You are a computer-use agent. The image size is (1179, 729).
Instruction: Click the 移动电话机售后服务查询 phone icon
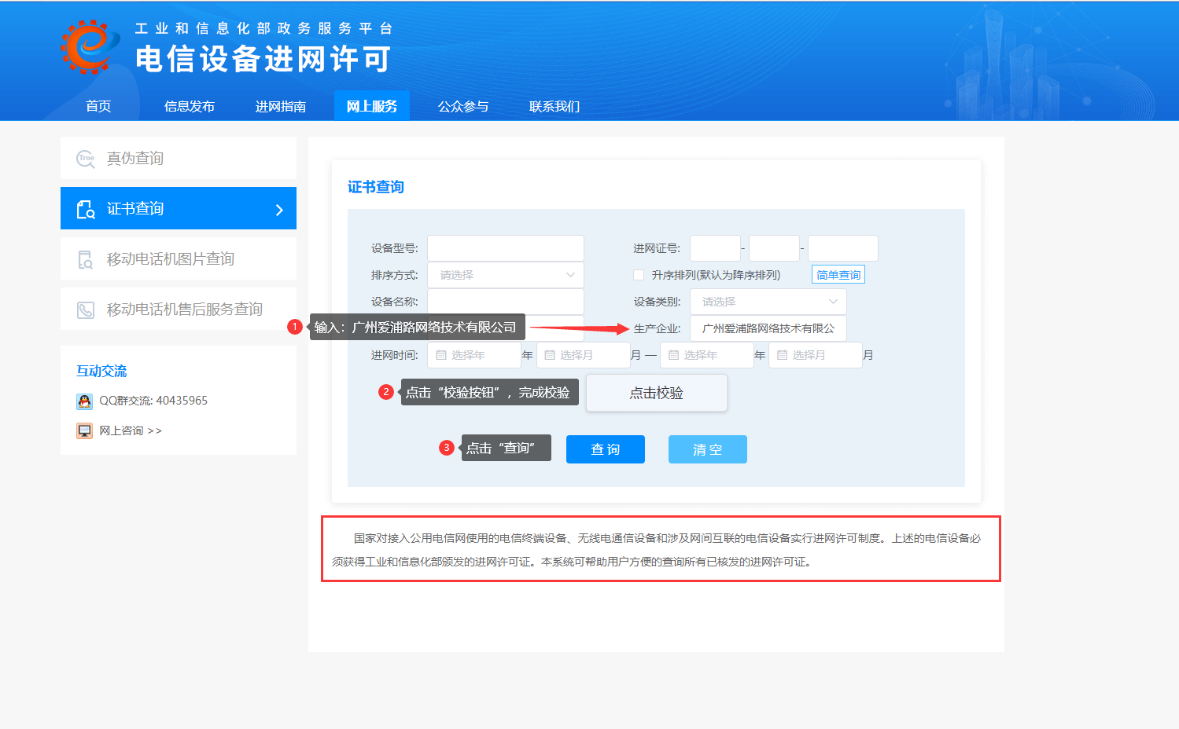point(85,310)
